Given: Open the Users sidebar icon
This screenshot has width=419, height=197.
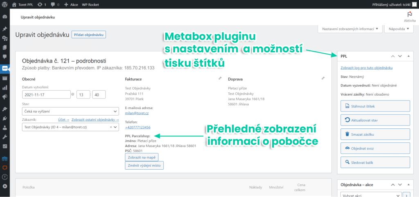Looking at the screenshot, I should (5, 128).
